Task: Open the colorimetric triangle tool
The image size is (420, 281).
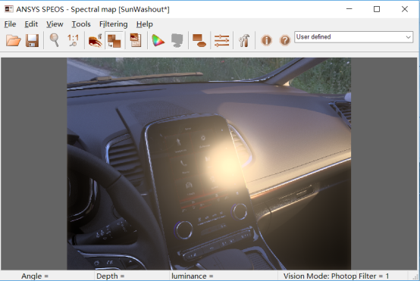Action: [x=158, y=40]
